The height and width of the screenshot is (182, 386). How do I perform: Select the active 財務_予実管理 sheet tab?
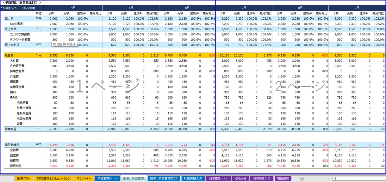coord(133,179)
